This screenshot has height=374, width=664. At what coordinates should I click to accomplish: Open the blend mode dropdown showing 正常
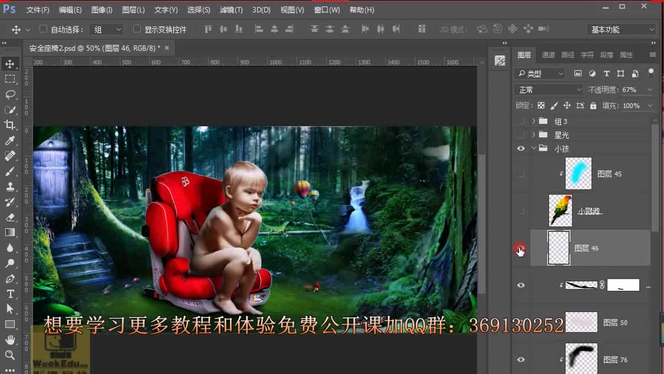click(548, 89)
